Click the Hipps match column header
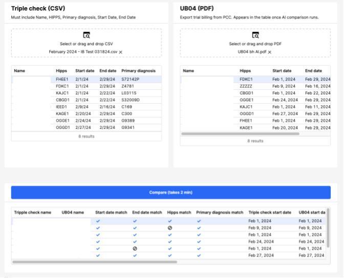 pyautogui.click(x=179, y=212)
